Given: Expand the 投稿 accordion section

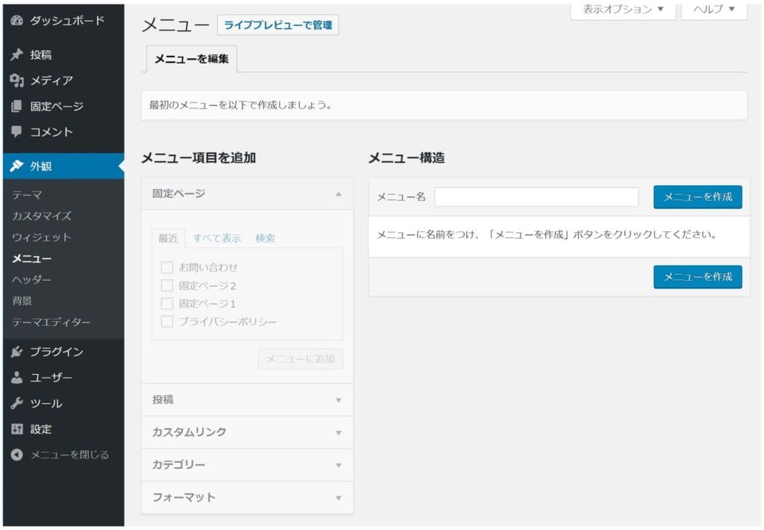Looking at the screenshot, I should coord(247,400).
